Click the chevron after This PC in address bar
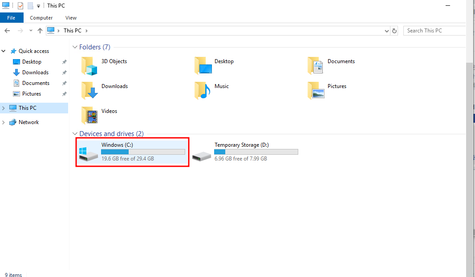475x277 pixels. [x=87, y=31]
